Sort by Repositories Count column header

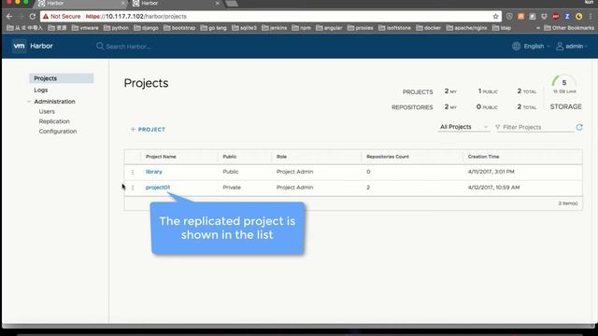point(388,157)
